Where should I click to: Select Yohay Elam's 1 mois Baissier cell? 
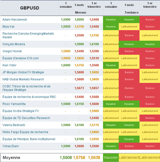[129, 146]
